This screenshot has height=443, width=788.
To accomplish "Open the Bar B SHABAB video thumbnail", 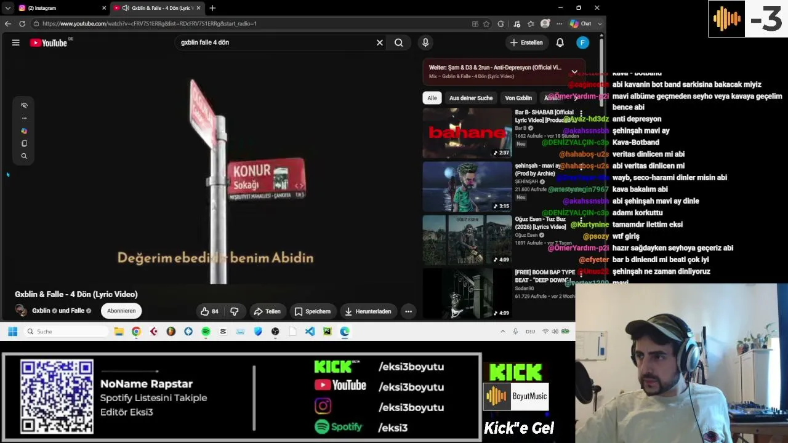I will click(x=467, y=133).
